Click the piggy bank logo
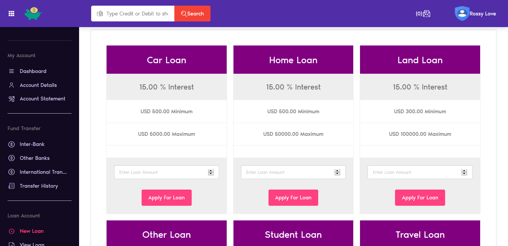Image resolution: width=508 pixels, height=246 pixels. coord(33,14)
